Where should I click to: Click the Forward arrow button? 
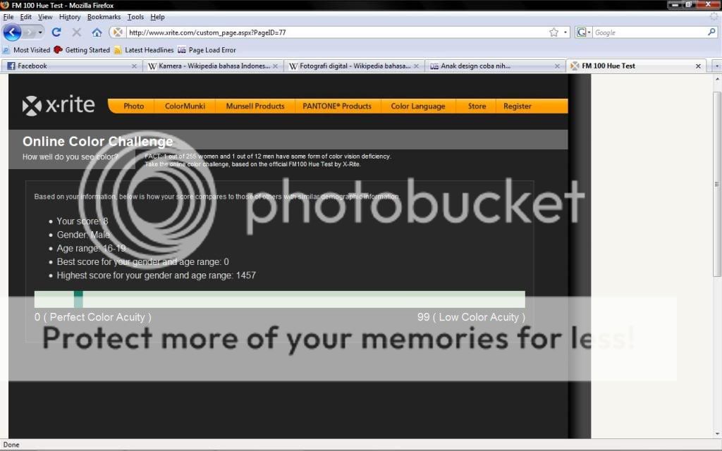[x=30, y=32]
